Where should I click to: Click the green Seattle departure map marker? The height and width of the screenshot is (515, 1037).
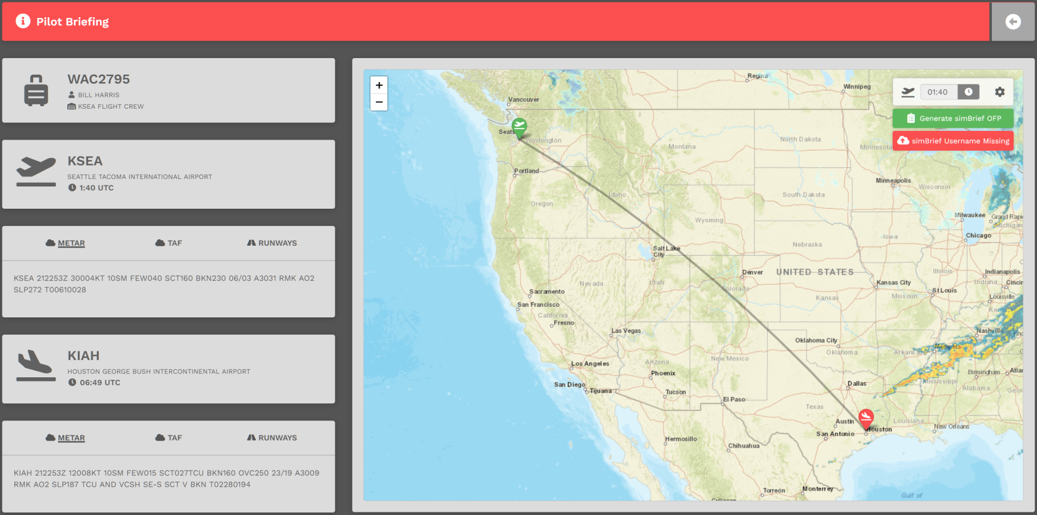520,128
